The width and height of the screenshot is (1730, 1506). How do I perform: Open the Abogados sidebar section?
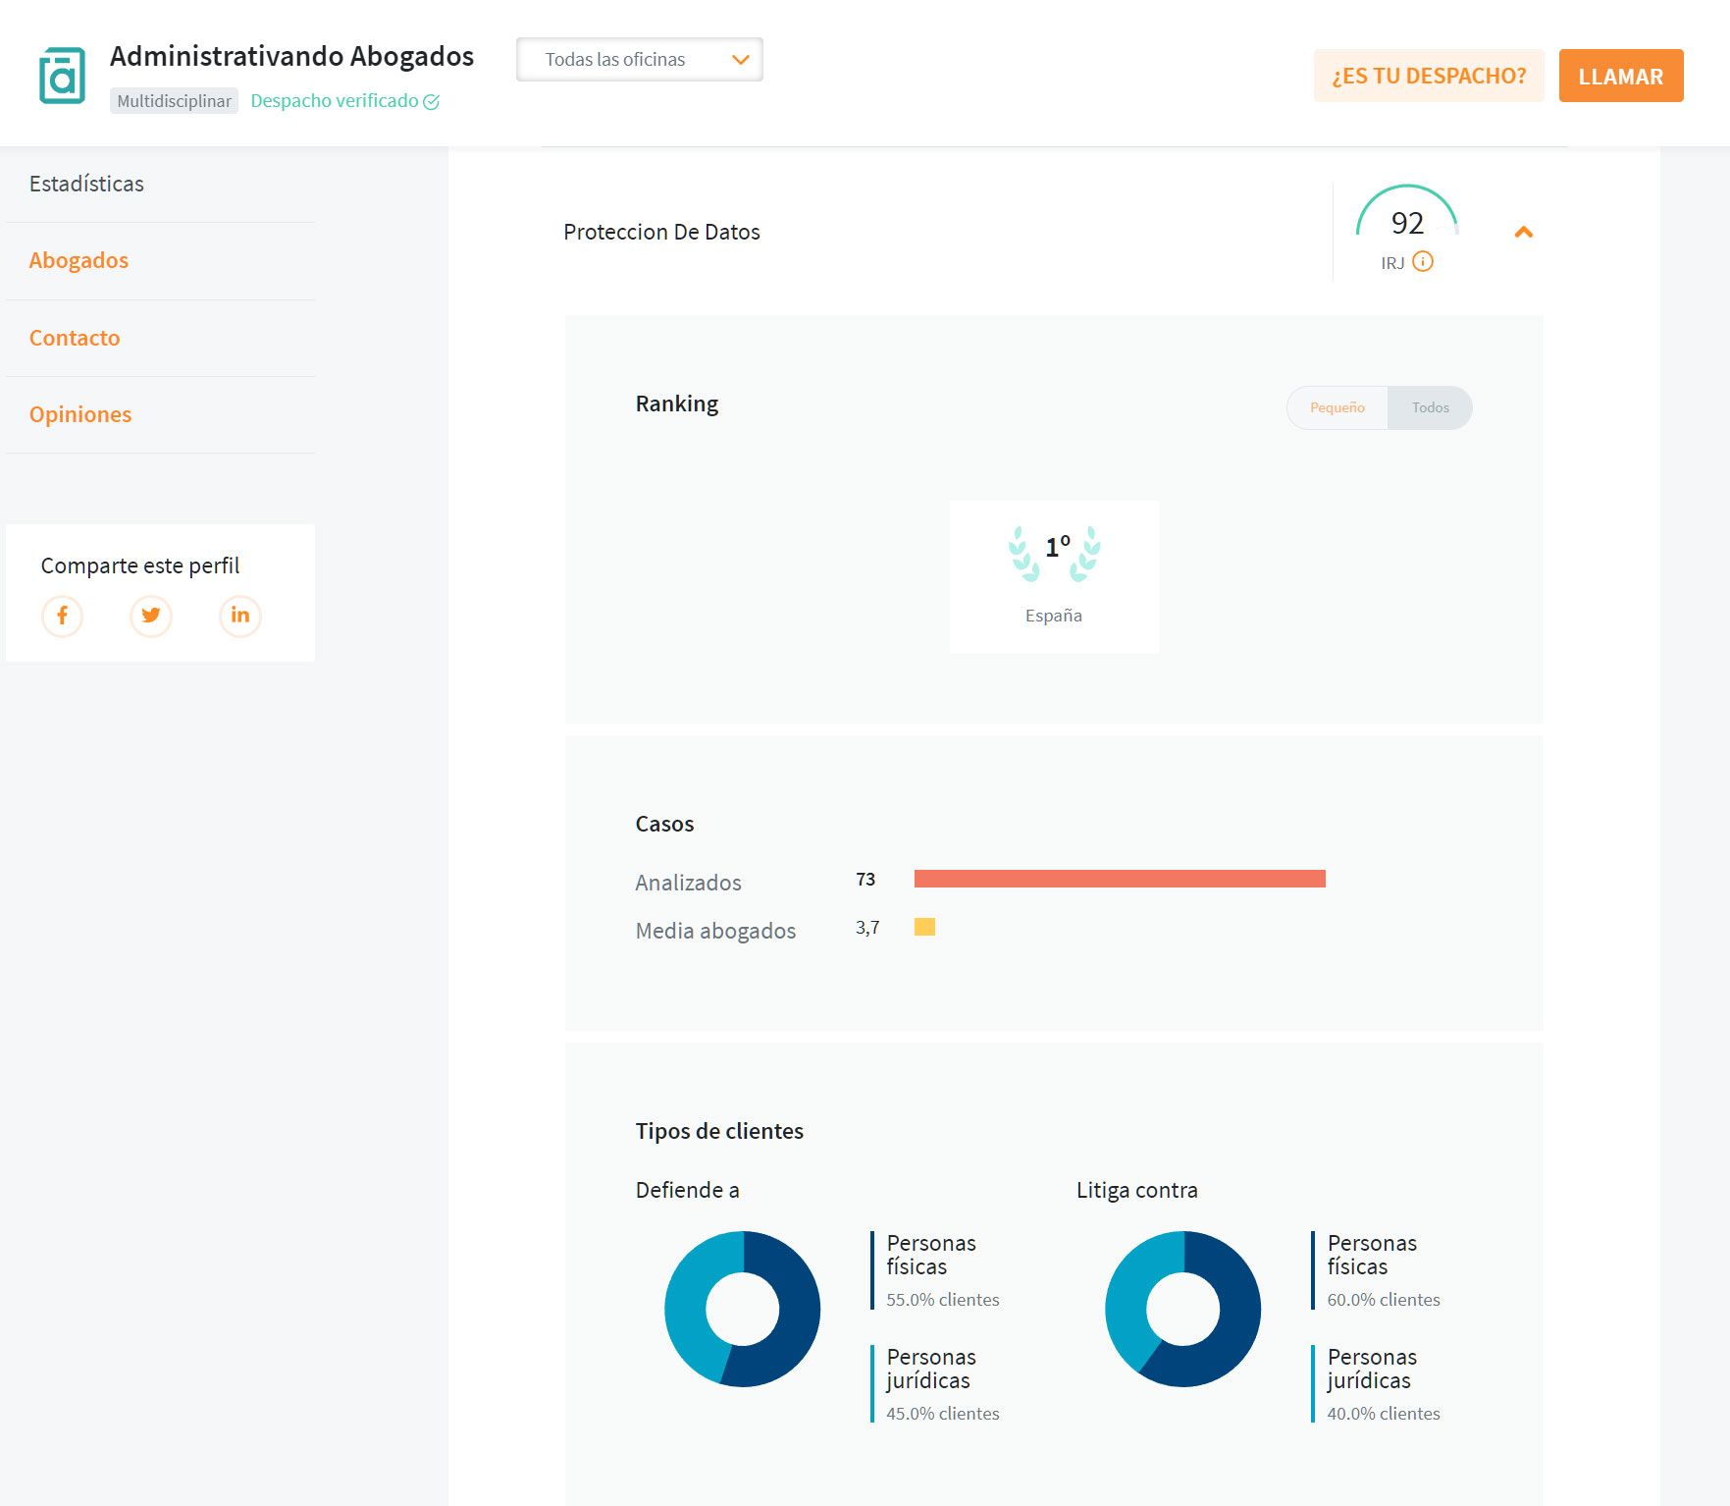point(79,260)
